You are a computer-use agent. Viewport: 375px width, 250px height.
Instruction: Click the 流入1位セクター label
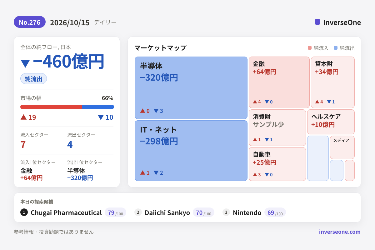click(38, 162)
